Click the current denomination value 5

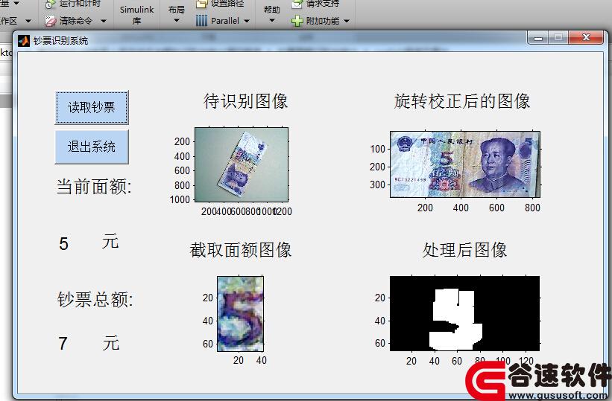tap(63, 244)
